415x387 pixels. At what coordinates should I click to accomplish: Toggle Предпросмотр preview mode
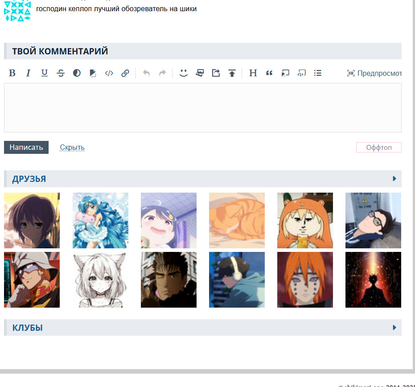click(374, 73)
